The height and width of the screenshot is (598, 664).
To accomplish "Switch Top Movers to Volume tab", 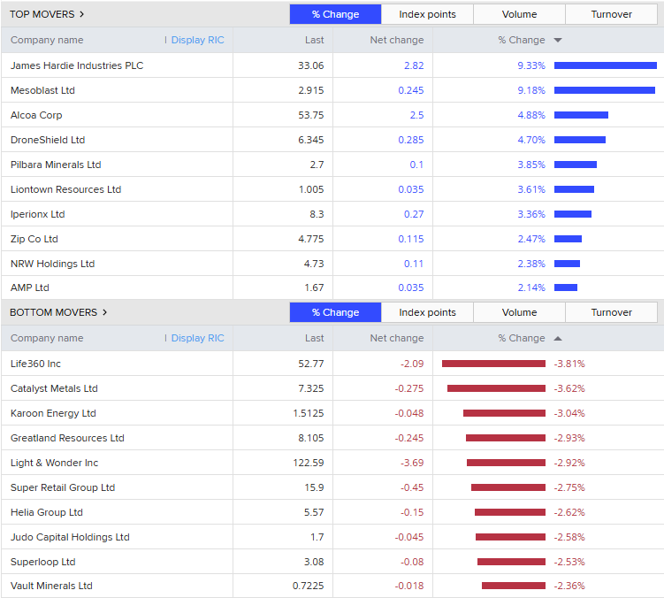I will pos(519,14).
